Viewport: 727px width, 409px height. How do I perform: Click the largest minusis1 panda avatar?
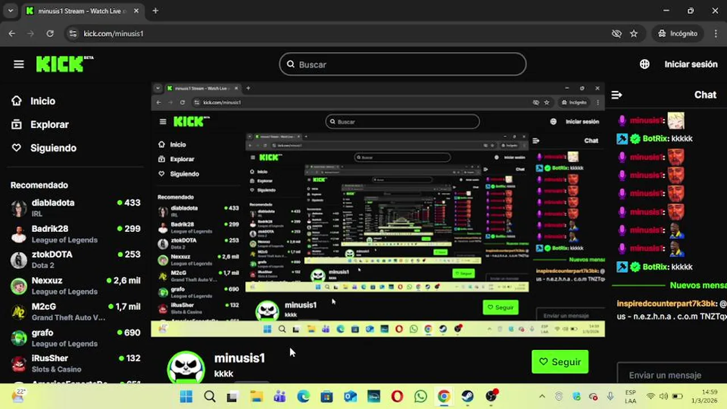pos(186,368)
